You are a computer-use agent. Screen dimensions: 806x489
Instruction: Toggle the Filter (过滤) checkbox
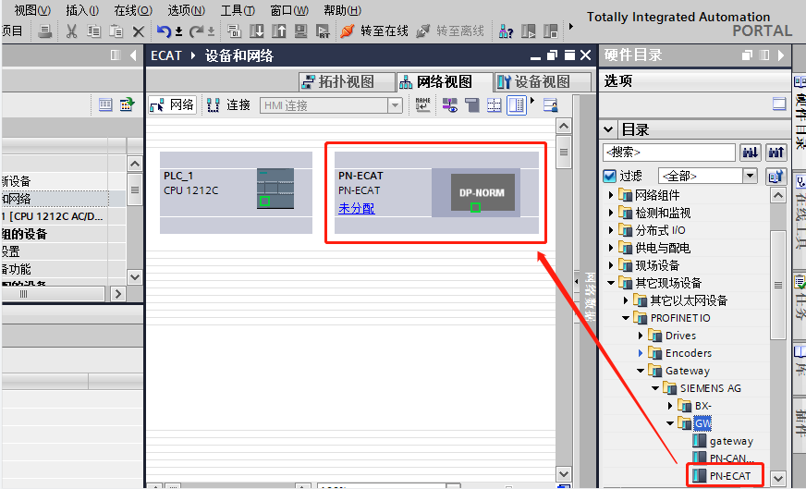pos(609,176)
